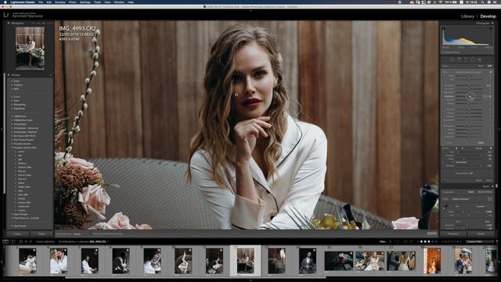The width and height of the screenshot is (501, 282).
Task: Toggle the filmstrip filter switch
Action: [x=496, y=242]
